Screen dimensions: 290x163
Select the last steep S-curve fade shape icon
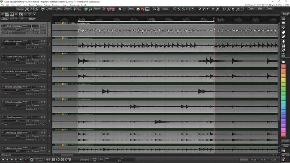pyautogui.click(x=217, y=9)
